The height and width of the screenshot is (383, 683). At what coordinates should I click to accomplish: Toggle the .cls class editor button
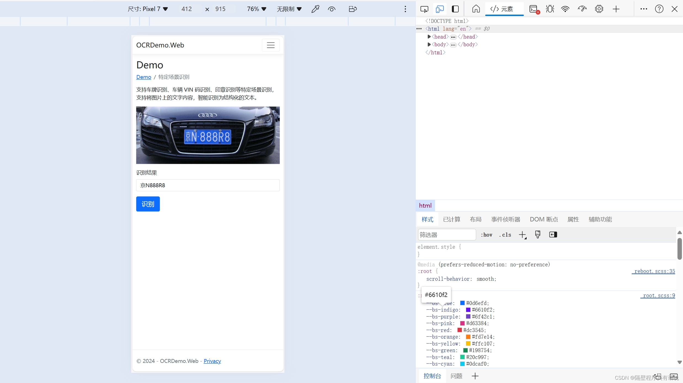click(x=505, y=235)
